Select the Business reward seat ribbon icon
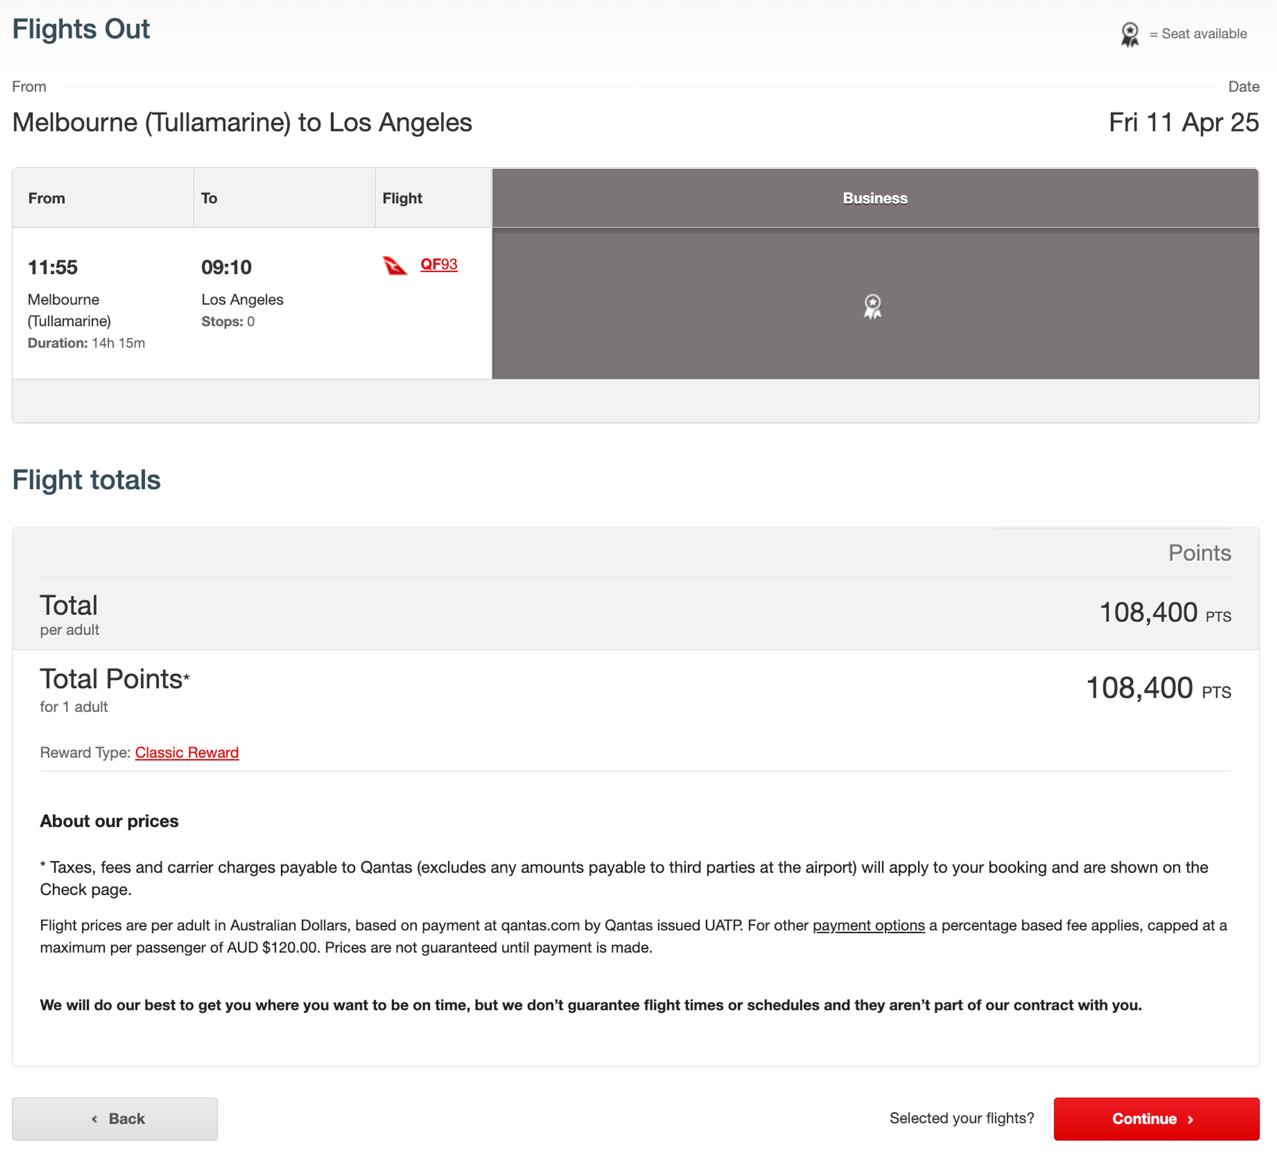This screenshot has height=1157, width=1277. click(872, 307)
